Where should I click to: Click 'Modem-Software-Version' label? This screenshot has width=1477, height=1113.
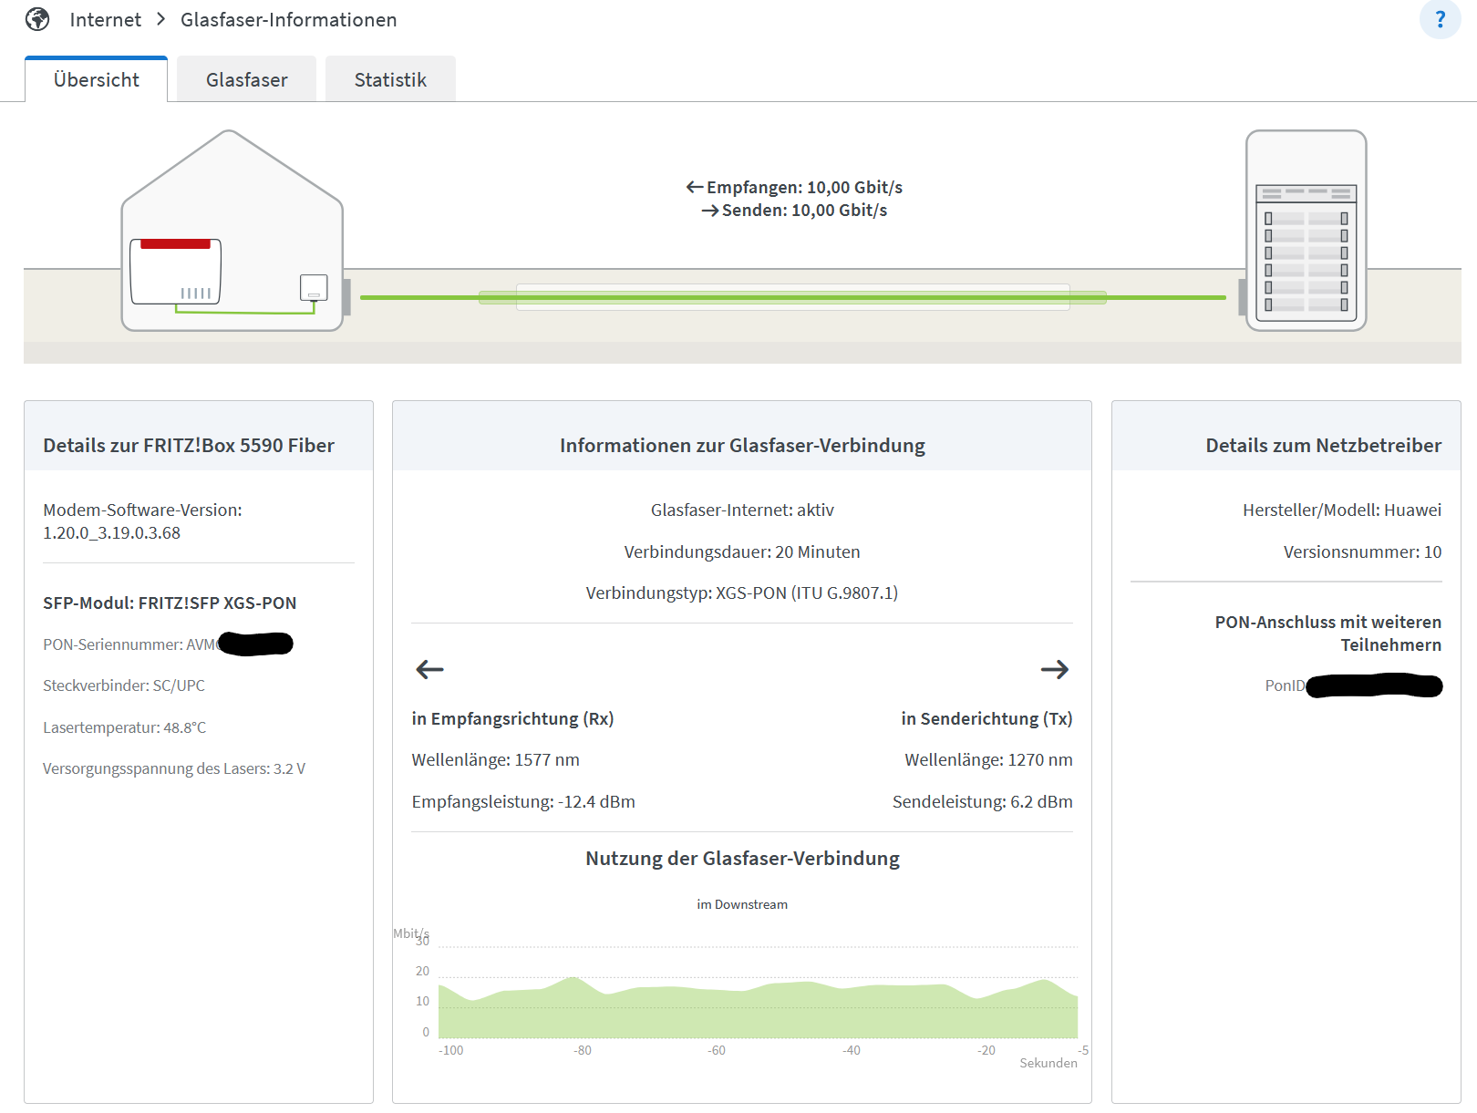[x=142, y=510]
